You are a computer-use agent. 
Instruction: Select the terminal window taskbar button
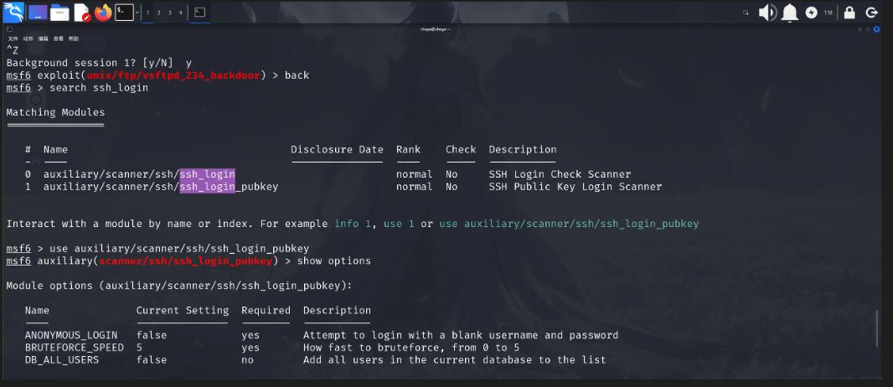click(200, 12)
